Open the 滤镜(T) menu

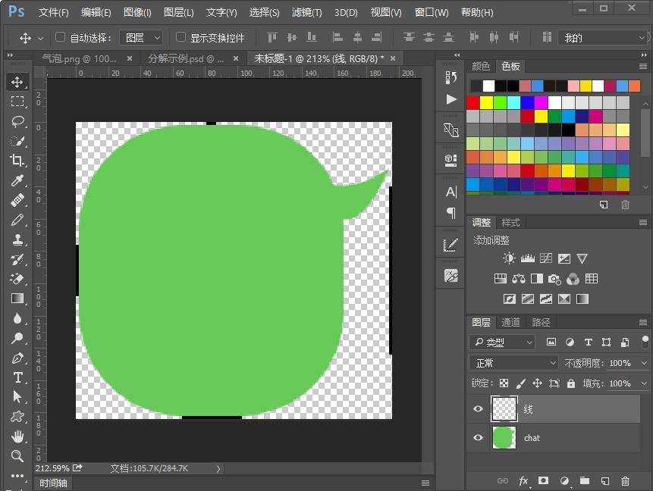coord(306,12)
